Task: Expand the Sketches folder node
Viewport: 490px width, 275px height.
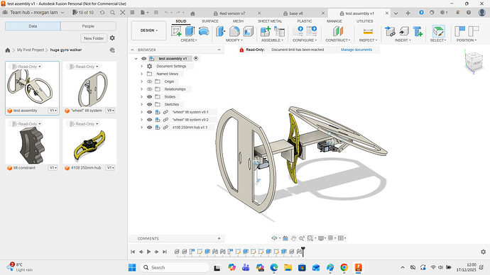Action: 141,104
